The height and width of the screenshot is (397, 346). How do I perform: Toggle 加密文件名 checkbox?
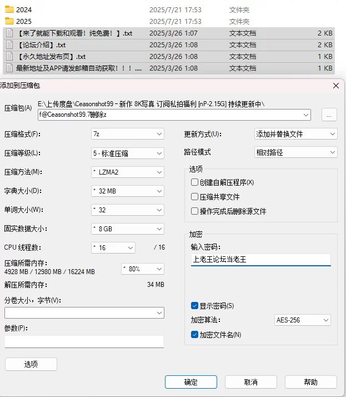pyautogui.click(x=194, y=335)
